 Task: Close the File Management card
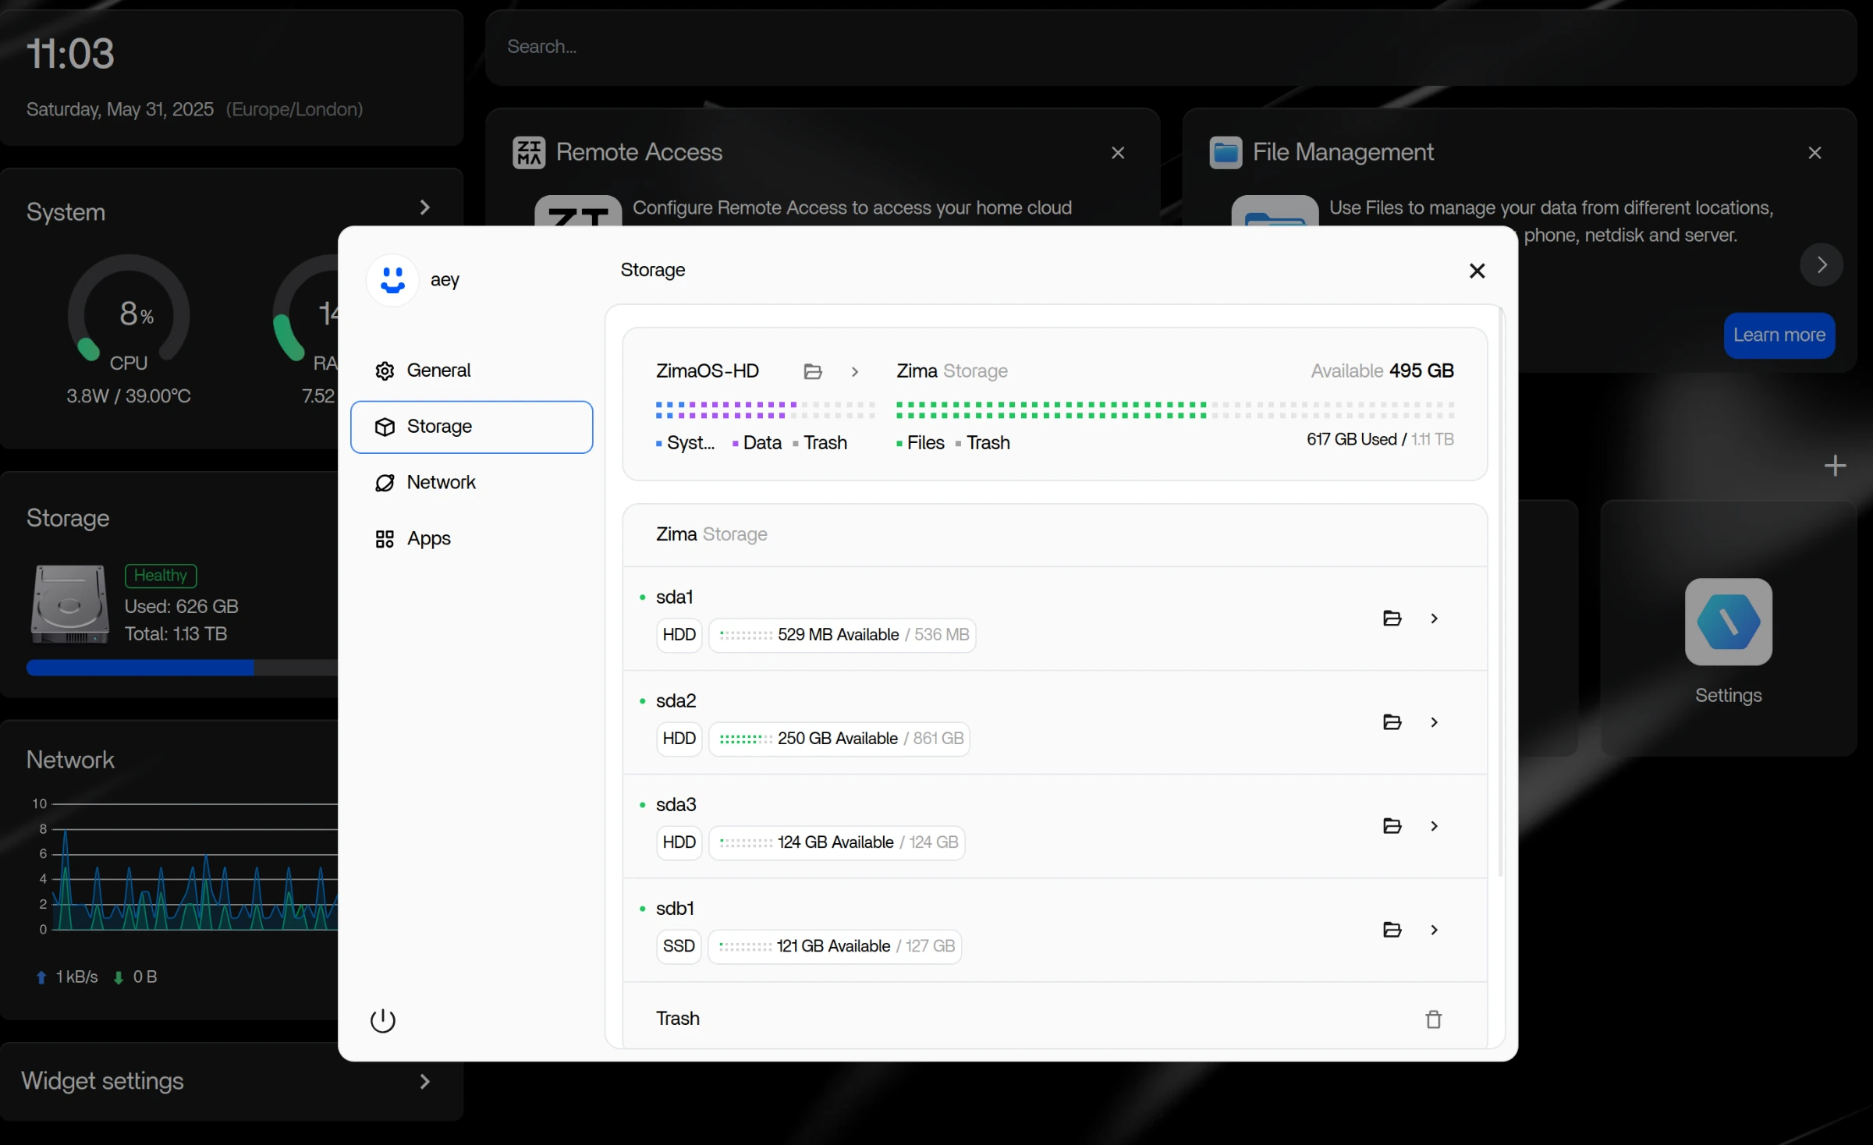[1814, 153]
